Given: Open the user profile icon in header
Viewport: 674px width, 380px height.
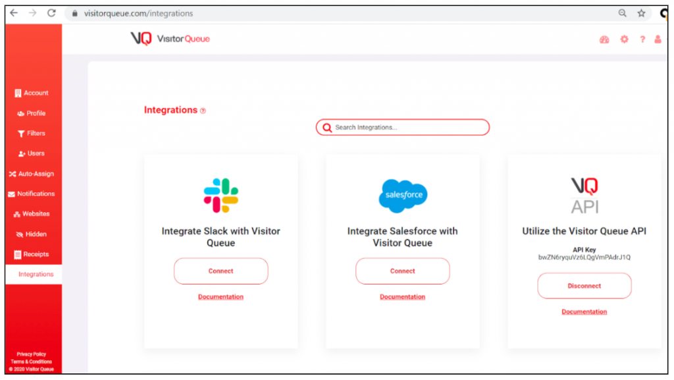Looking at the screenshot, I should [658, 40].
